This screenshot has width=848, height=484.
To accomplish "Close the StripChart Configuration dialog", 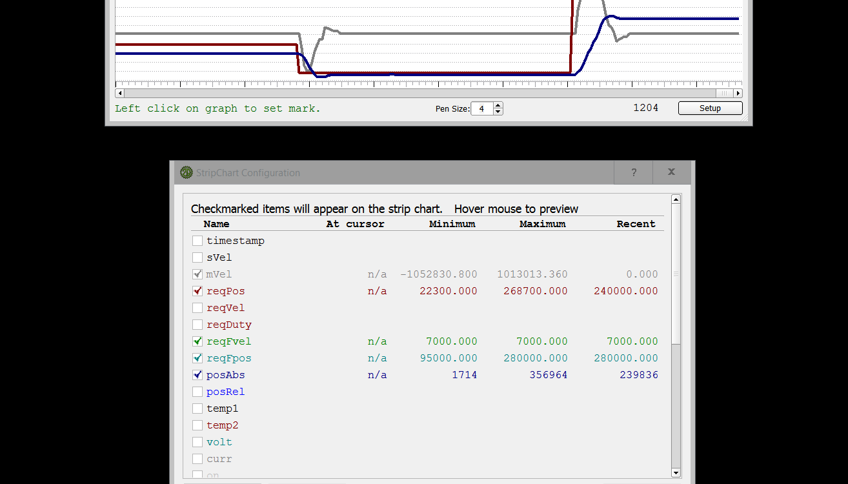I will [671, 172].
